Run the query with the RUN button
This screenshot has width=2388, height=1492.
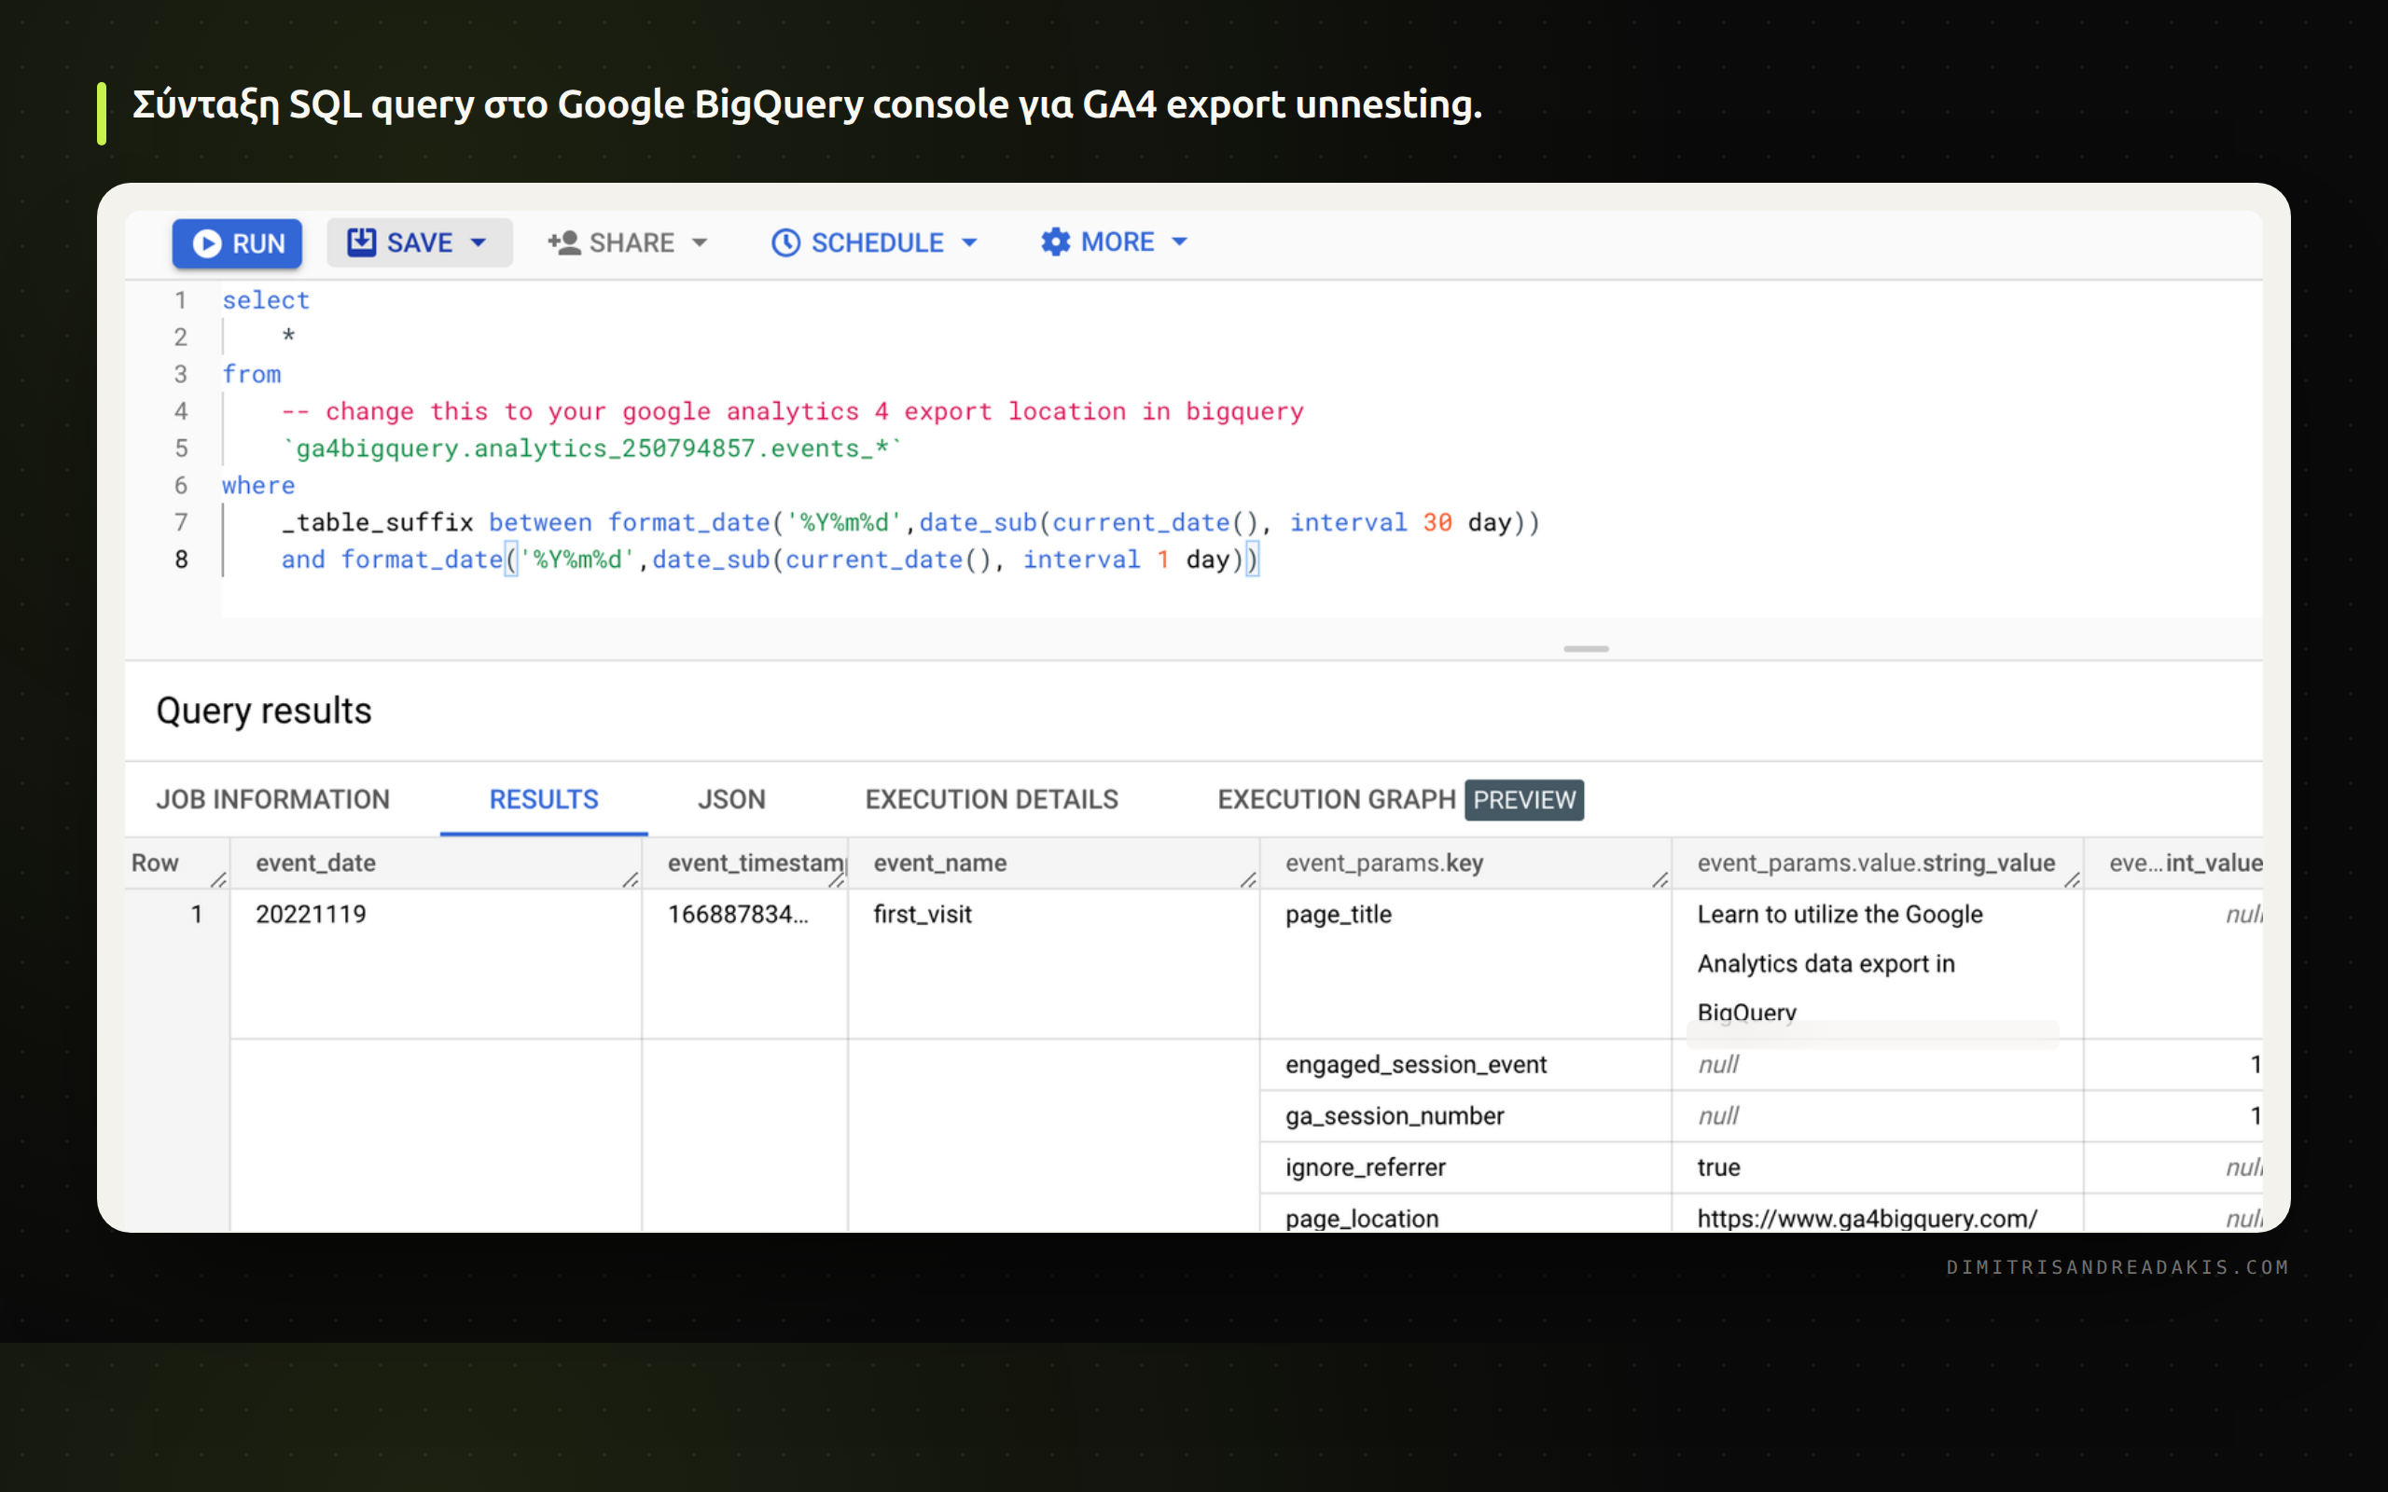point(237,242)
